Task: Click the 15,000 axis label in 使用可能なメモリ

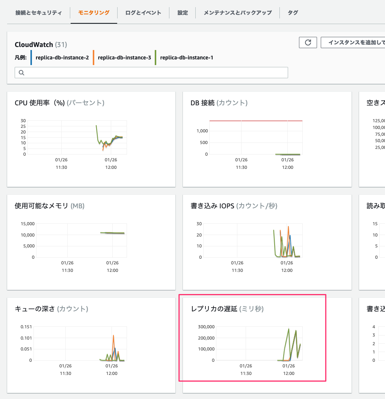Action: point(28,224)
